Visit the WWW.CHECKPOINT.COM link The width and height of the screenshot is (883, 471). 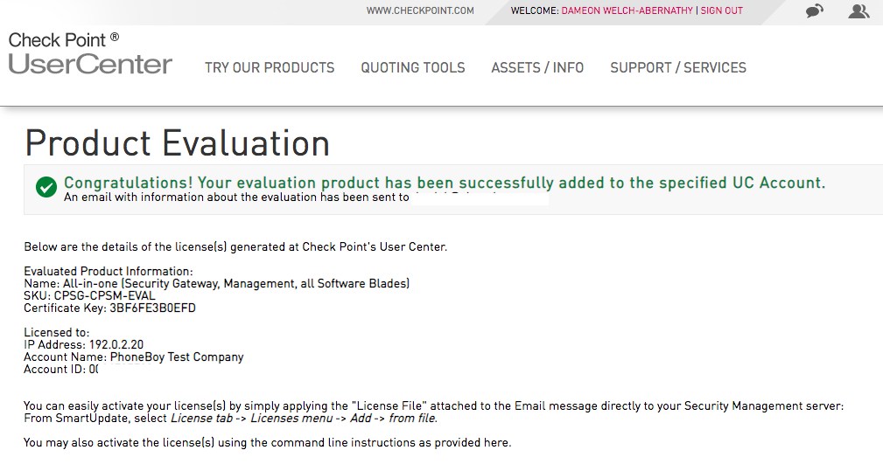(420, 10)
